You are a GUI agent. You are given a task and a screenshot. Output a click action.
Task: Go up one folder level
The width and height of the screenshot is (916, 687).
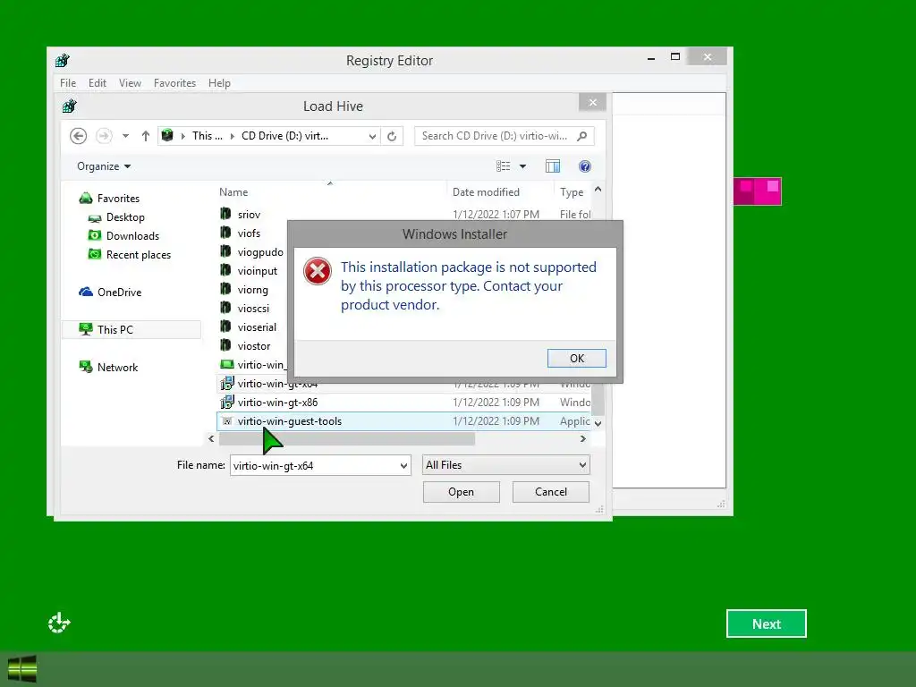[146, 136]
